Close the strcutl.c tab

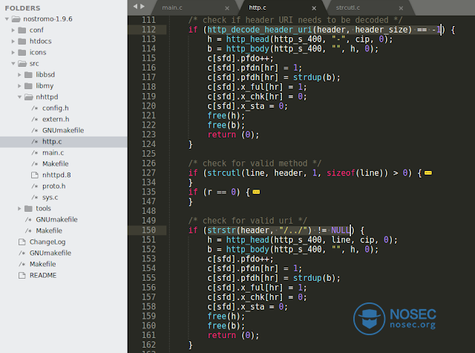[401, 8]
